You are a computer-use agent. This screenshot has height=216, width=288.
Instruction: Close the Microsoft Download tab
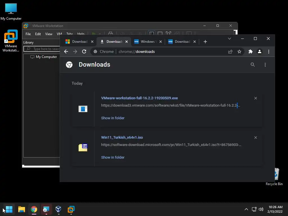[92, 42]
